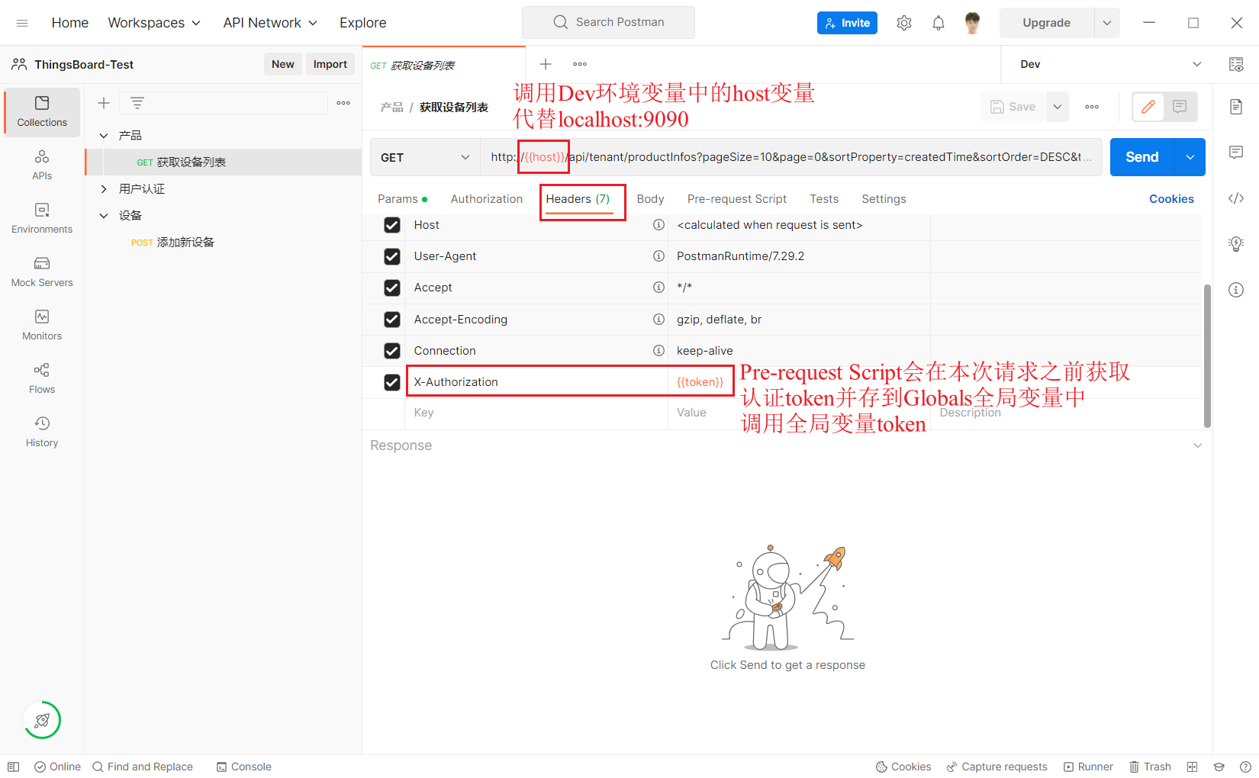Open the user avatar menu
Screen dimensions: 1259x778
[972, 23]
